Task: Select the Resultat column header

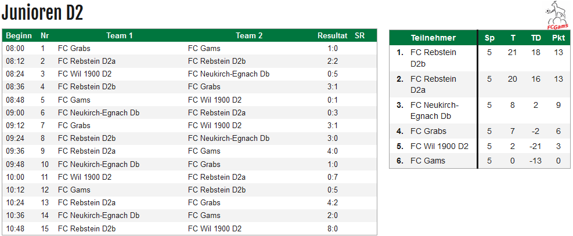Action: 332,36
